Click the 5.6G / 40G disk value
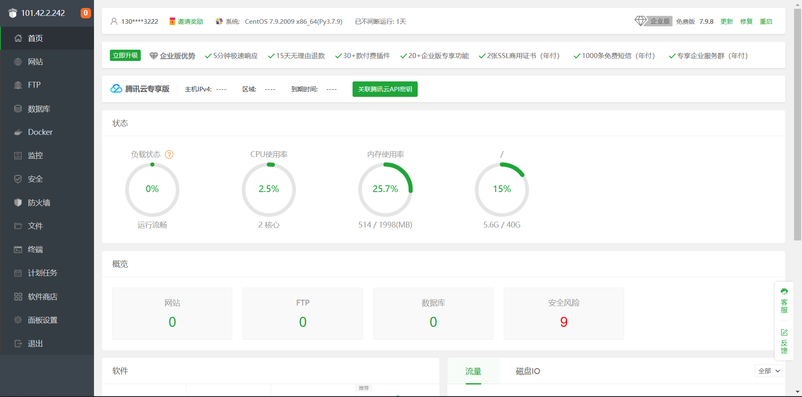Image resolution: width=802 pixels, height=397 pixels. pyautogui.click(x=502, y=225)
